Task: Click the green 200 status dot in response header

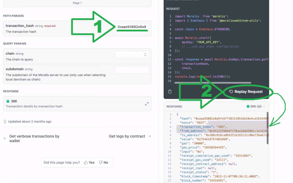Action: (248, 106)
